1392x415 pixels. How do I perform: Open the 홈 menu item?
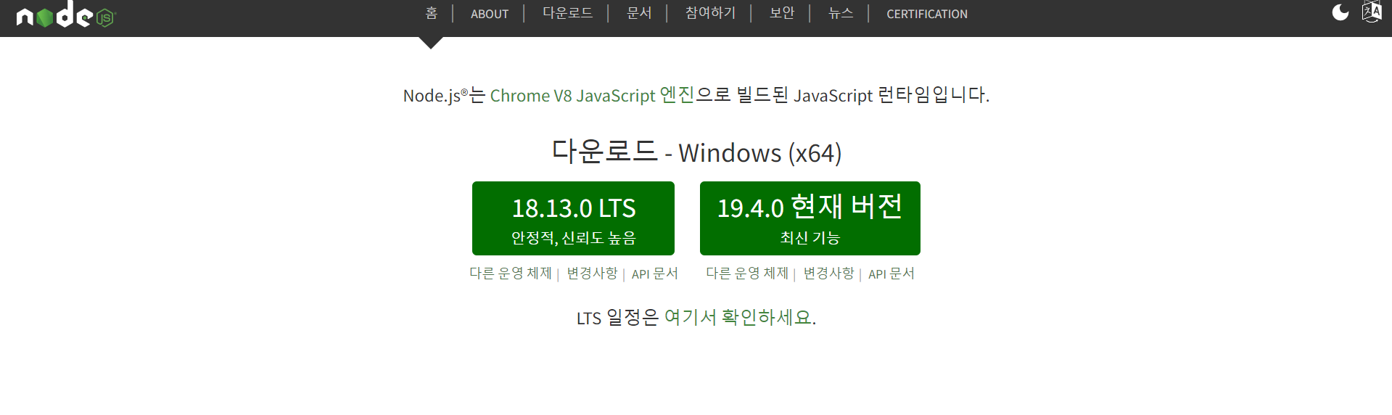tap(432, 13)
